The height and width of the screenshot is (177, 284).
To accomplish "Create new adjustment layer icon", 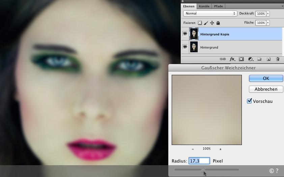I will click(x=251, y=59).
